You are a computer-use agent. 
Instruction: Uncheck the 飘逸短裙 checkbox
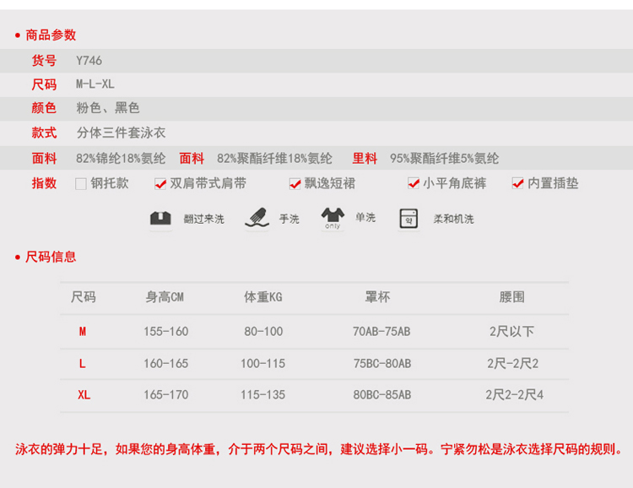click(x=295, y=183)
